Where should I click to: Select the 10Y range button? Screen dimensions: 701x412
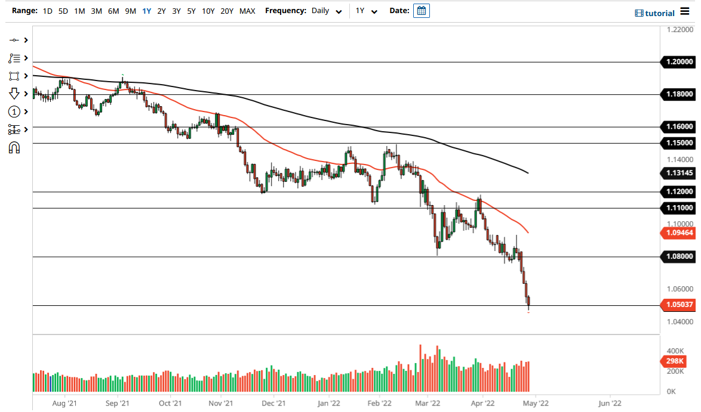(208, 11)
